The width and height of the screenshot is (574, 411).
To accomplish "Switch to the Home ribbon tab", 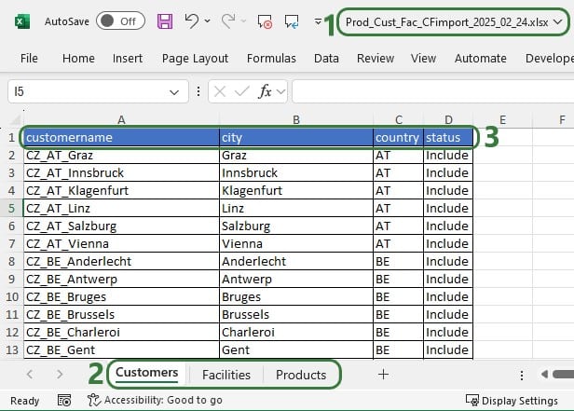I will (78, 58).
